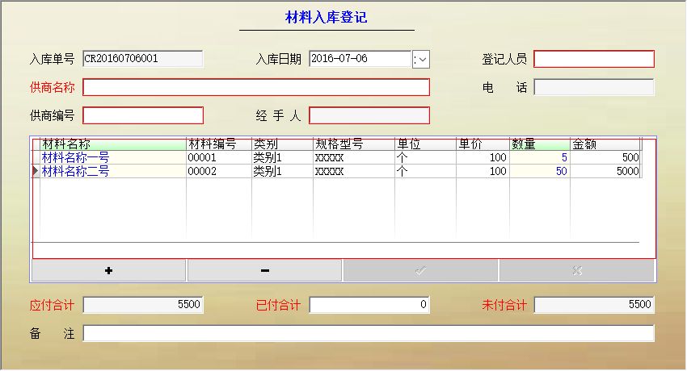Click the 类别 column header
687x371 pixels.
[x=283, y=144]
